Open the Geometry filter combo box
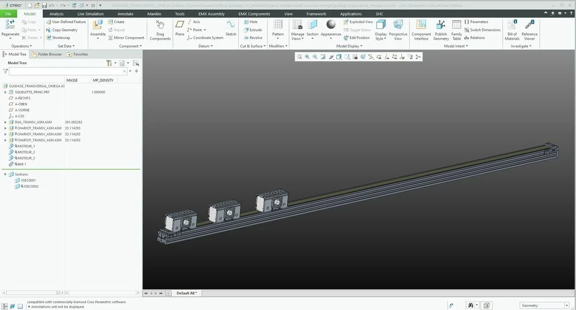The height and width of the screenshot is (310, 576). coord(544,305)
